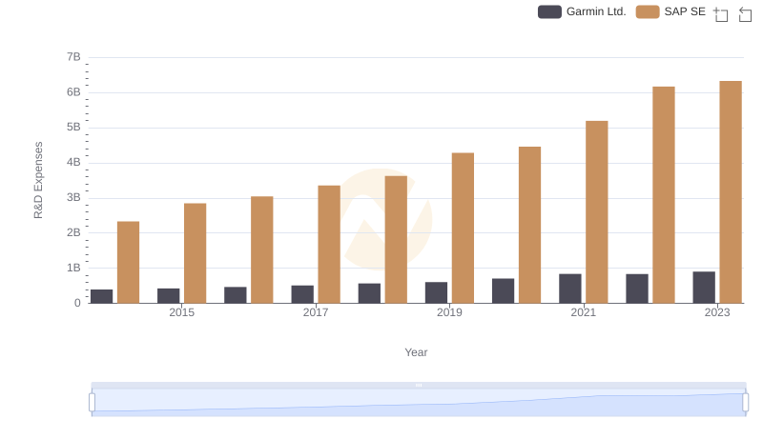The width and height of the screenshot is (763, 439).
Task: Select the Garmin bar for 2015
Action: click(169, 296)
